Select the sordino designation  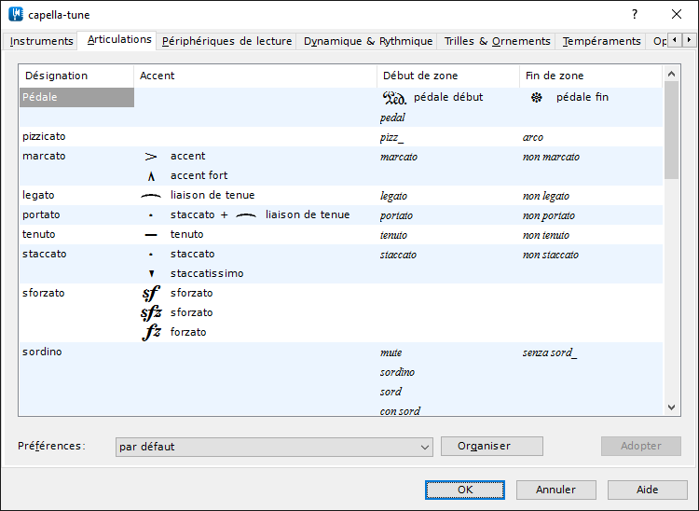tap(42, 352)
